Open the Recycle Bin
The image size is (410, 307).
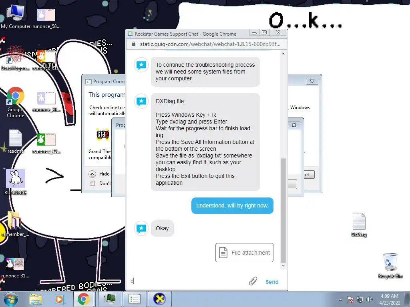pyautogui.click(x=390, y=265)
